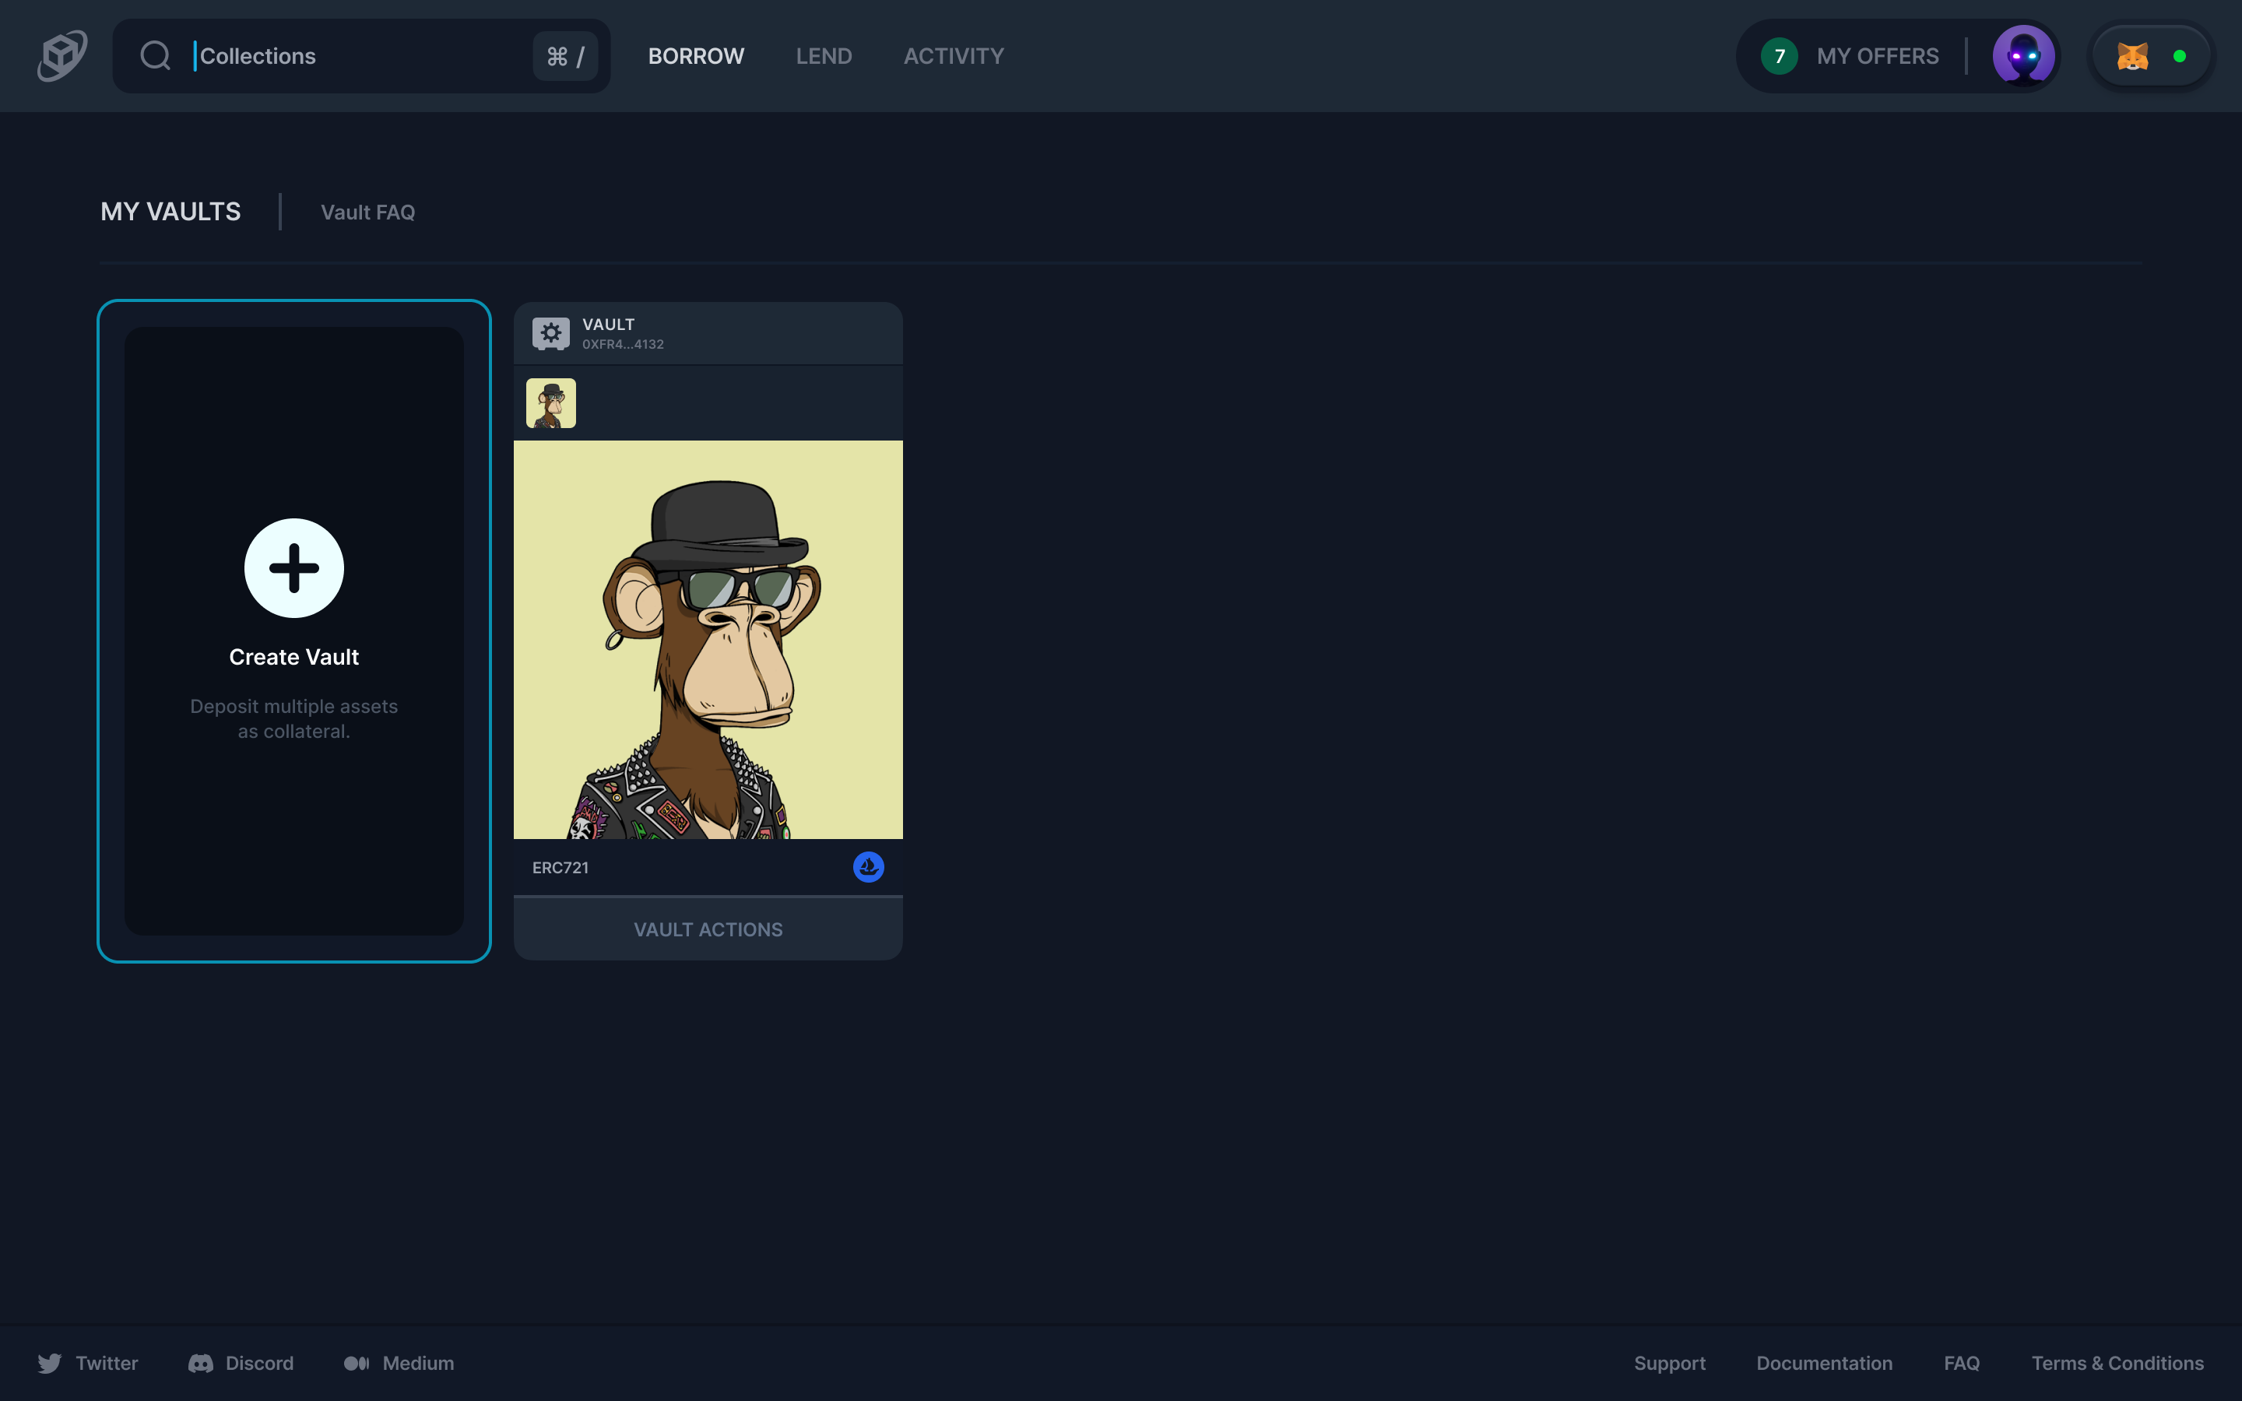The width and height of the screenshot is (2242, 1401).
Task: Switch to the ACTIVITY tab
Action: 954,57
